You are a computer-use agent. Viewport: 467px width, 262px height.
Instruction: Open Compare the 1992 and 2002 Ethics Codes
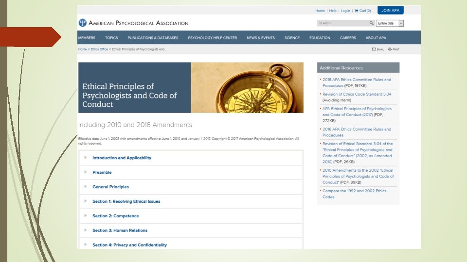[x=355, y=194]
